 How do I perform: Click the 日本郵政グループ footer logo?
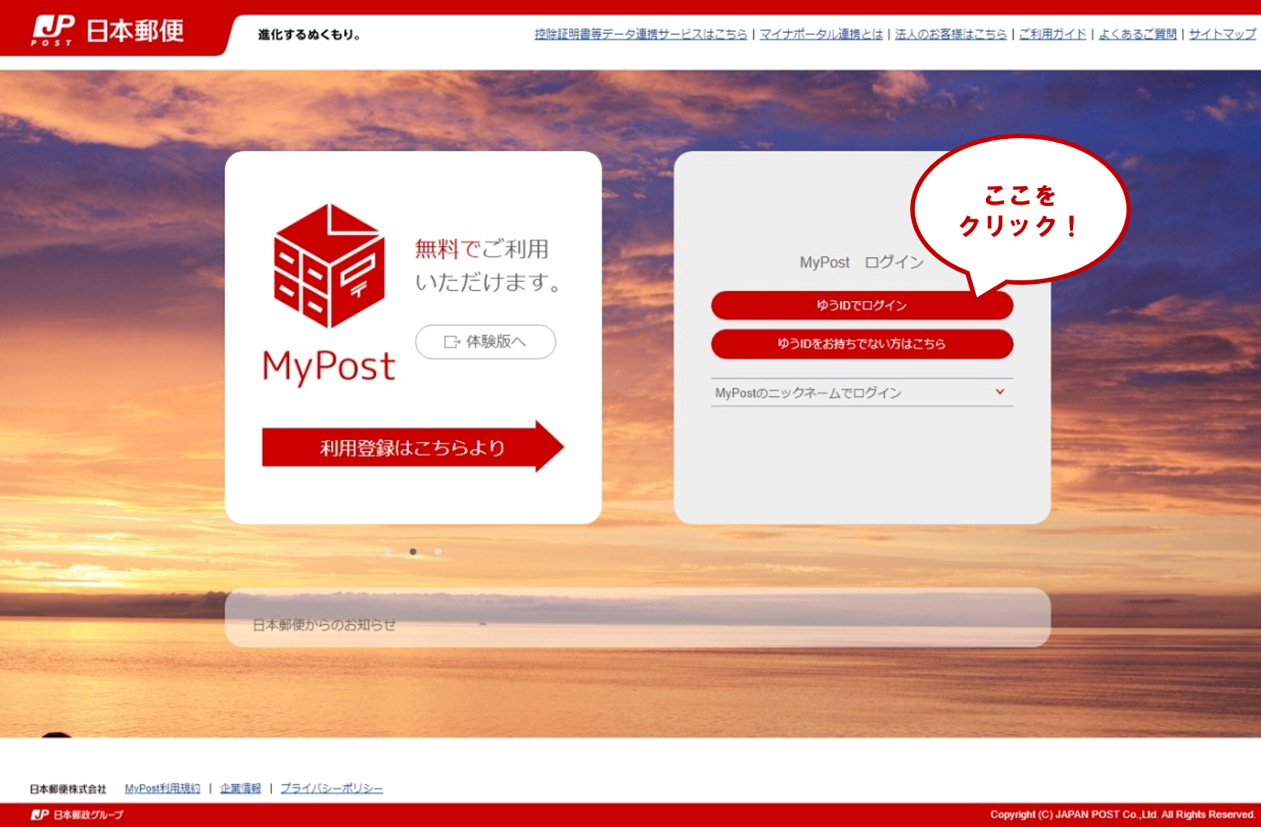(76, 815)
